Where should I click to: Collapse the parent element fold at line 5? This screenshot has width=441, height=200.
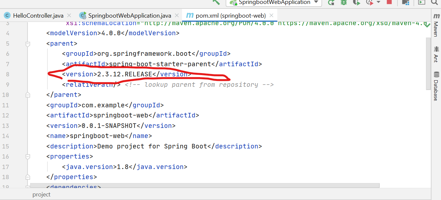click(x=28, y=43)
